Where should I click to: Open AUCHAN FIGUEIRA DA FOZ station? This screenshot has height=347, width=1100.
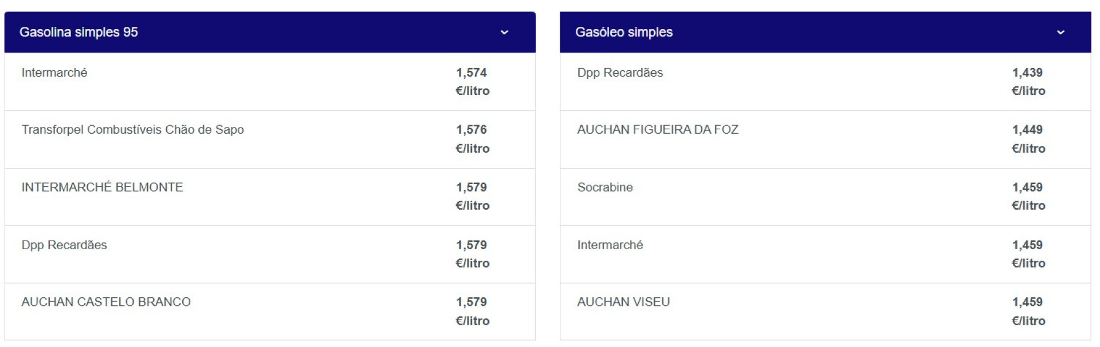658,130
